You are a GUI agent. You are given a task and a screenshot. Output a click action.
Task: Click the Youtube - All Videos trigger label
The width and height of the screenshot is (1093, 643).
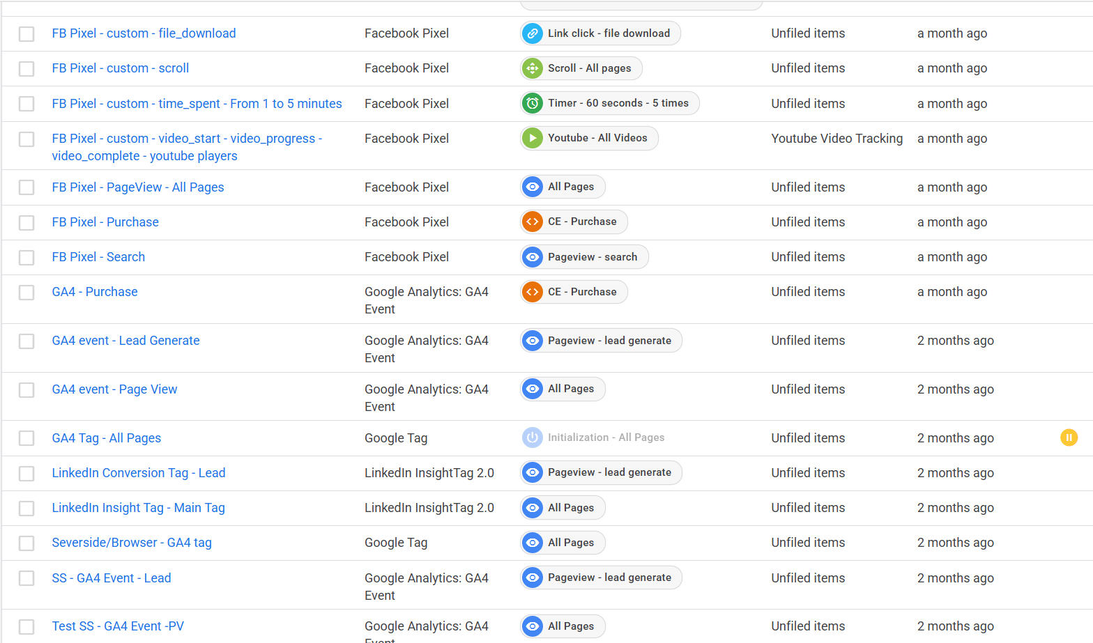click(597, 138)
